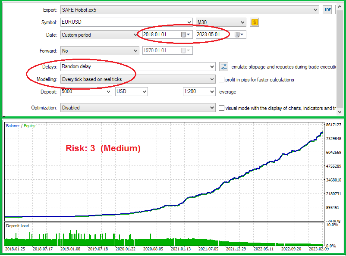Expand the Date Custom period dropdown
Image resolution: width=346 pixels, height=256 pixels.
[135, 35]
